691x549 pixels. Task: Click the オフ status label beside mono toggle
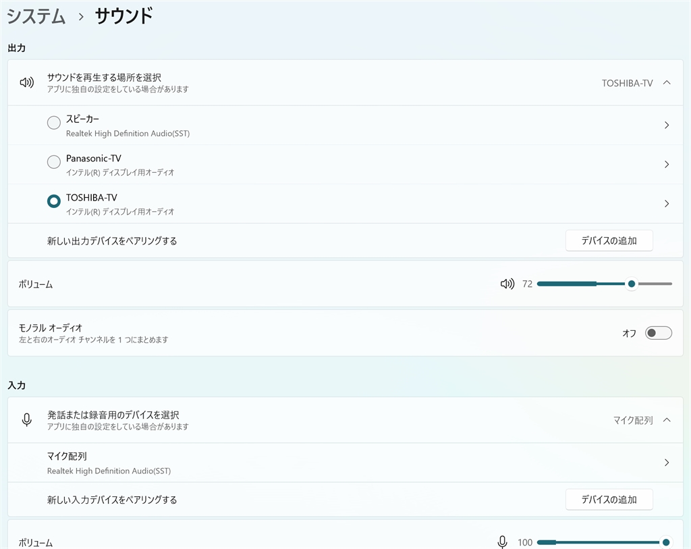click(x=630, y=334)
